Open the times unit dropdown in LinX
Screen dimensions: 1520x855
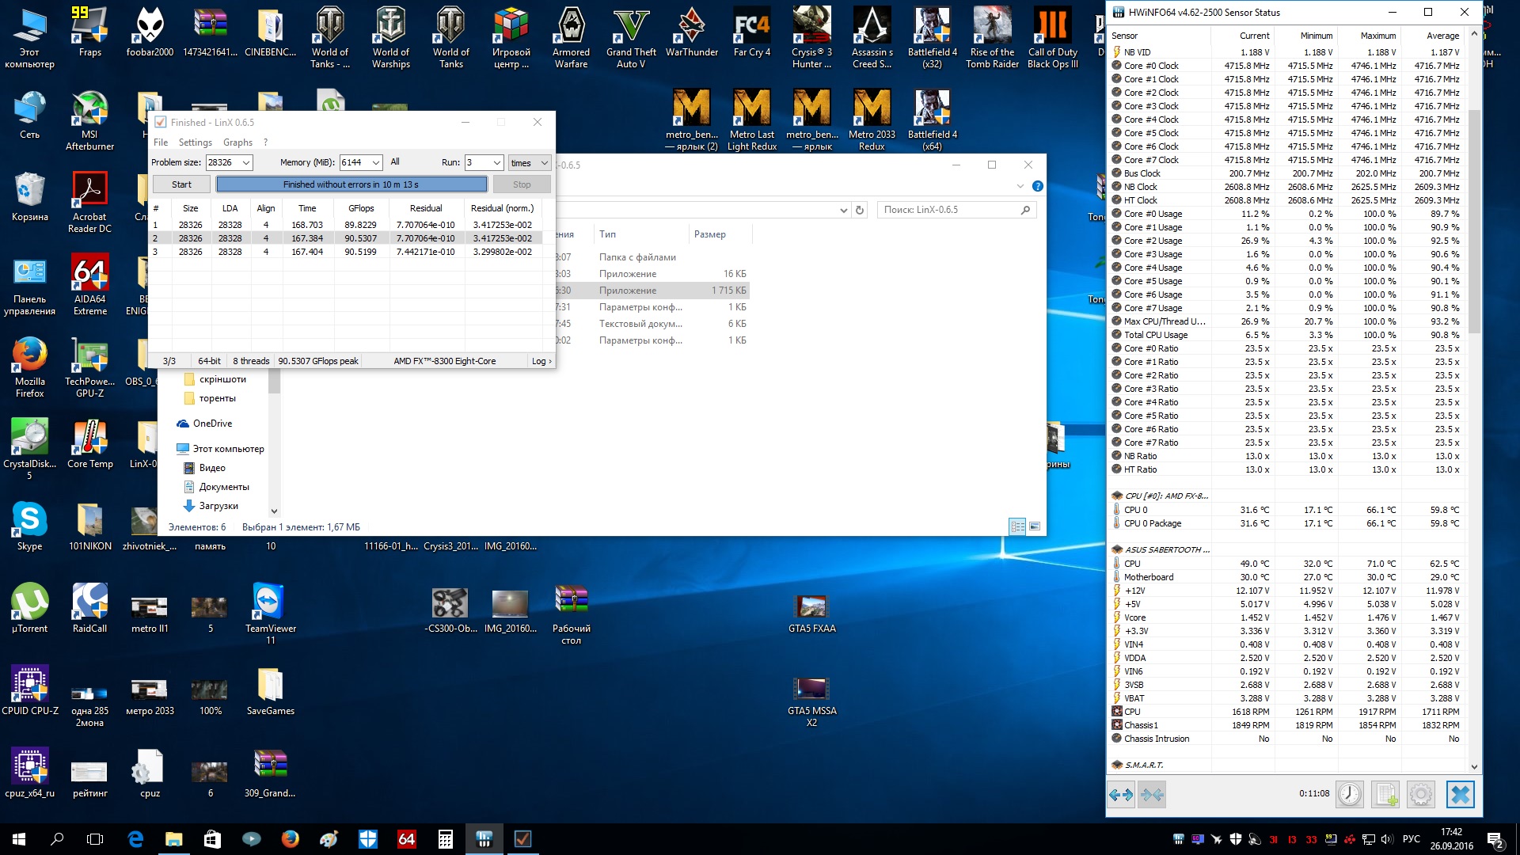point(544,162)
